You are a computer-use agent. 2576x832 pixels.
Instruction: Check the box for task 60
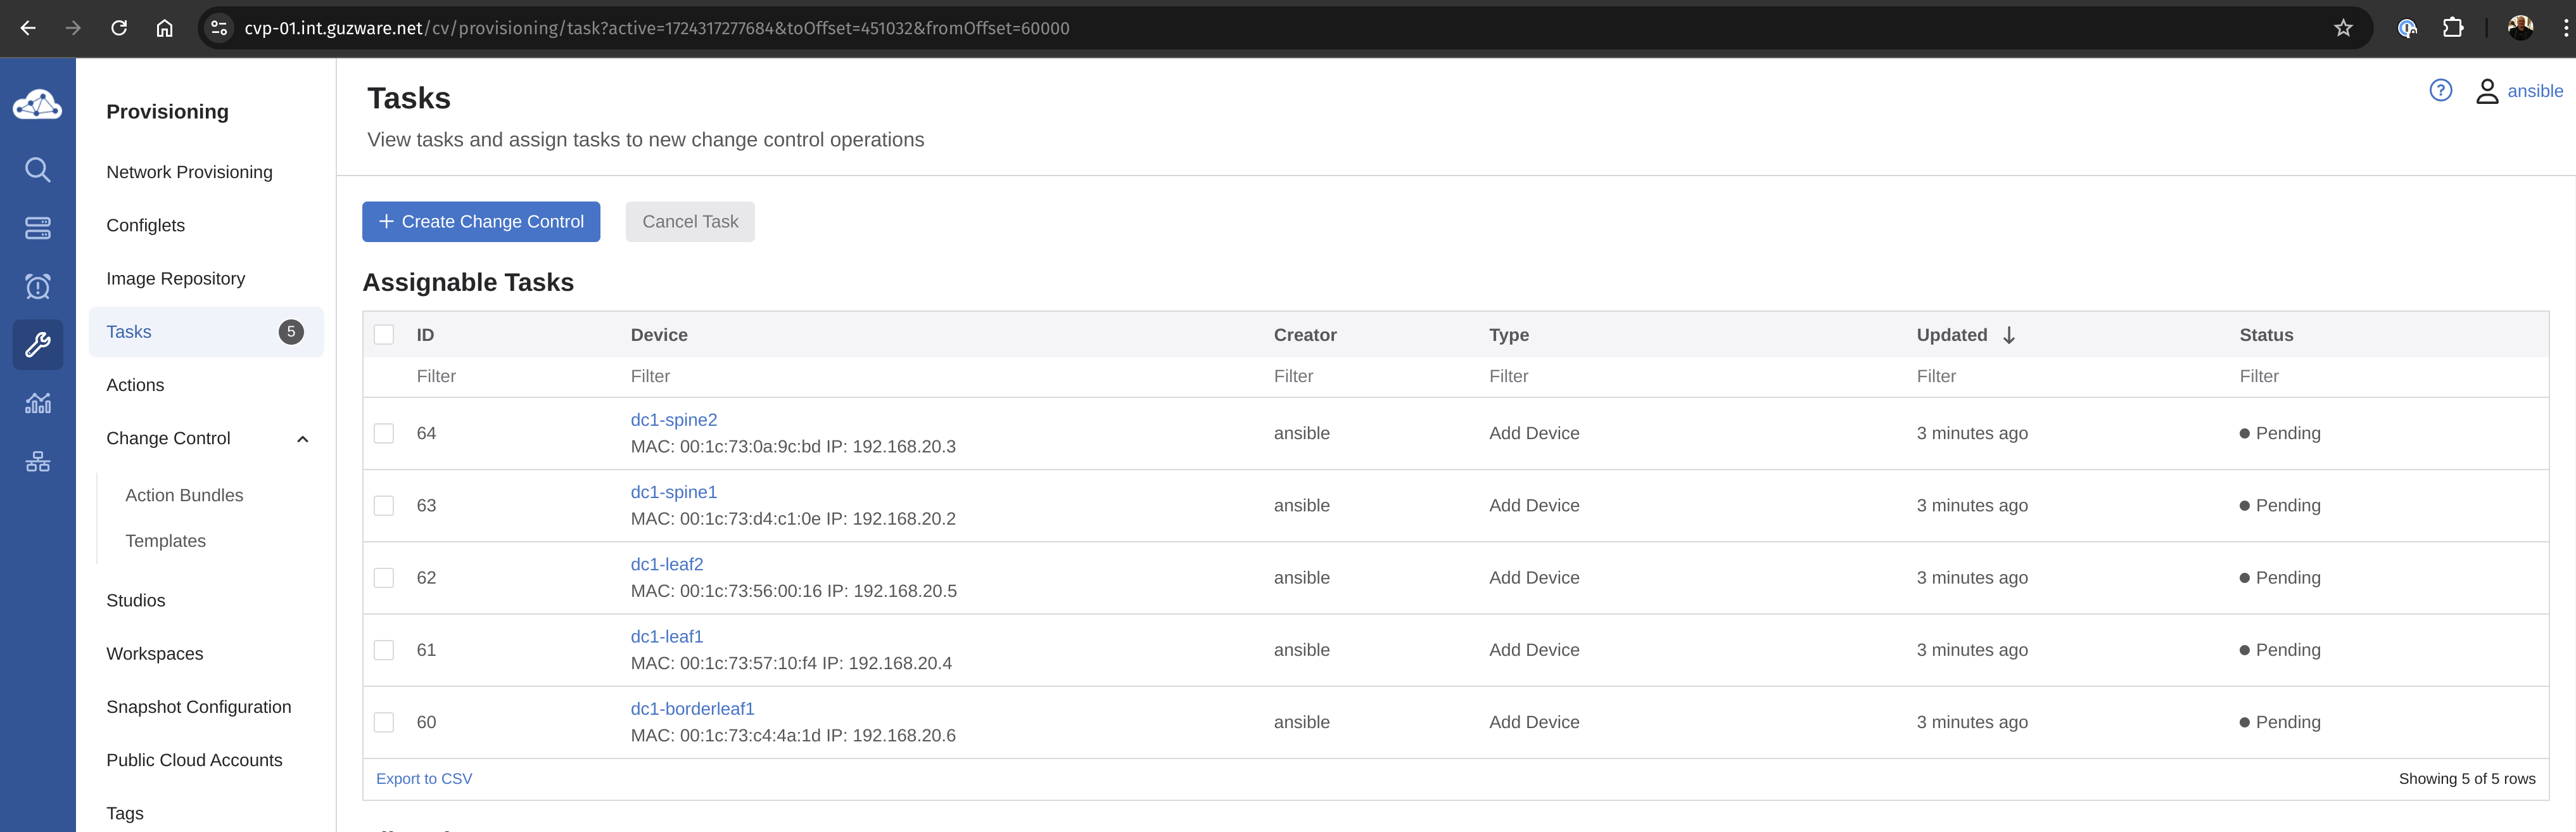384,722
